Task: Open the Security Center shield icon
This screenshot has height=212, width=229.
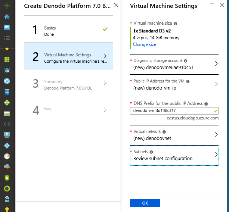Action: (7, 178)
